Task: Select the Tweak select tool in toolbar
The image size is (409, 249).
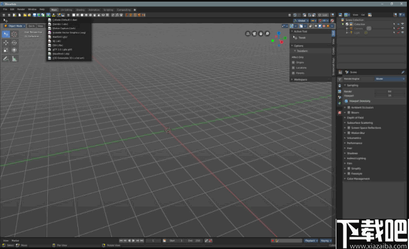Action: (x=6, y=34)
